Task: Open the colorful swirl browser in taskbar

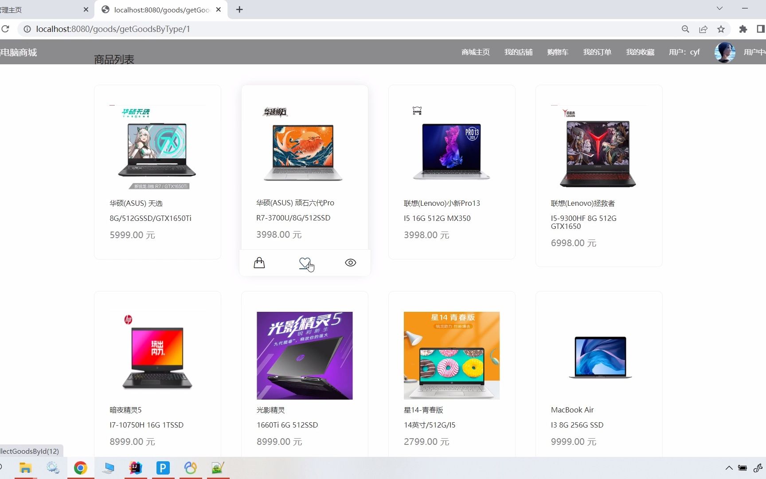Action: tap(190, 468)
